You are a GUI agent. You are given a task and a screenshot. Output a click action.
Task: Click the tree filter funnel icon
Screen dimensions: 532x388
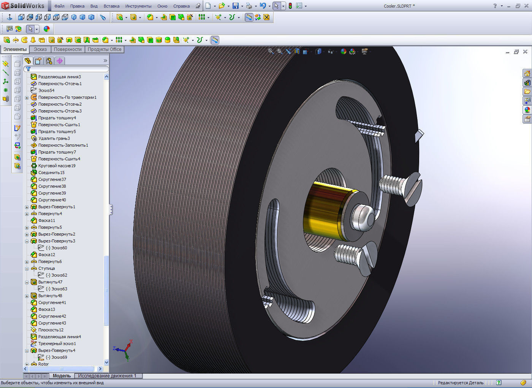click(x=28, y=69)
